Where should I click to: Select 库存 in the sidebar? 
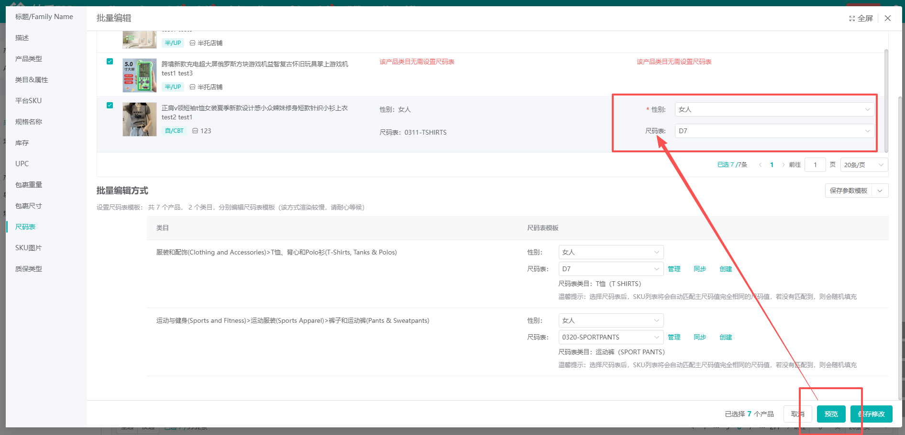point(22,143)
